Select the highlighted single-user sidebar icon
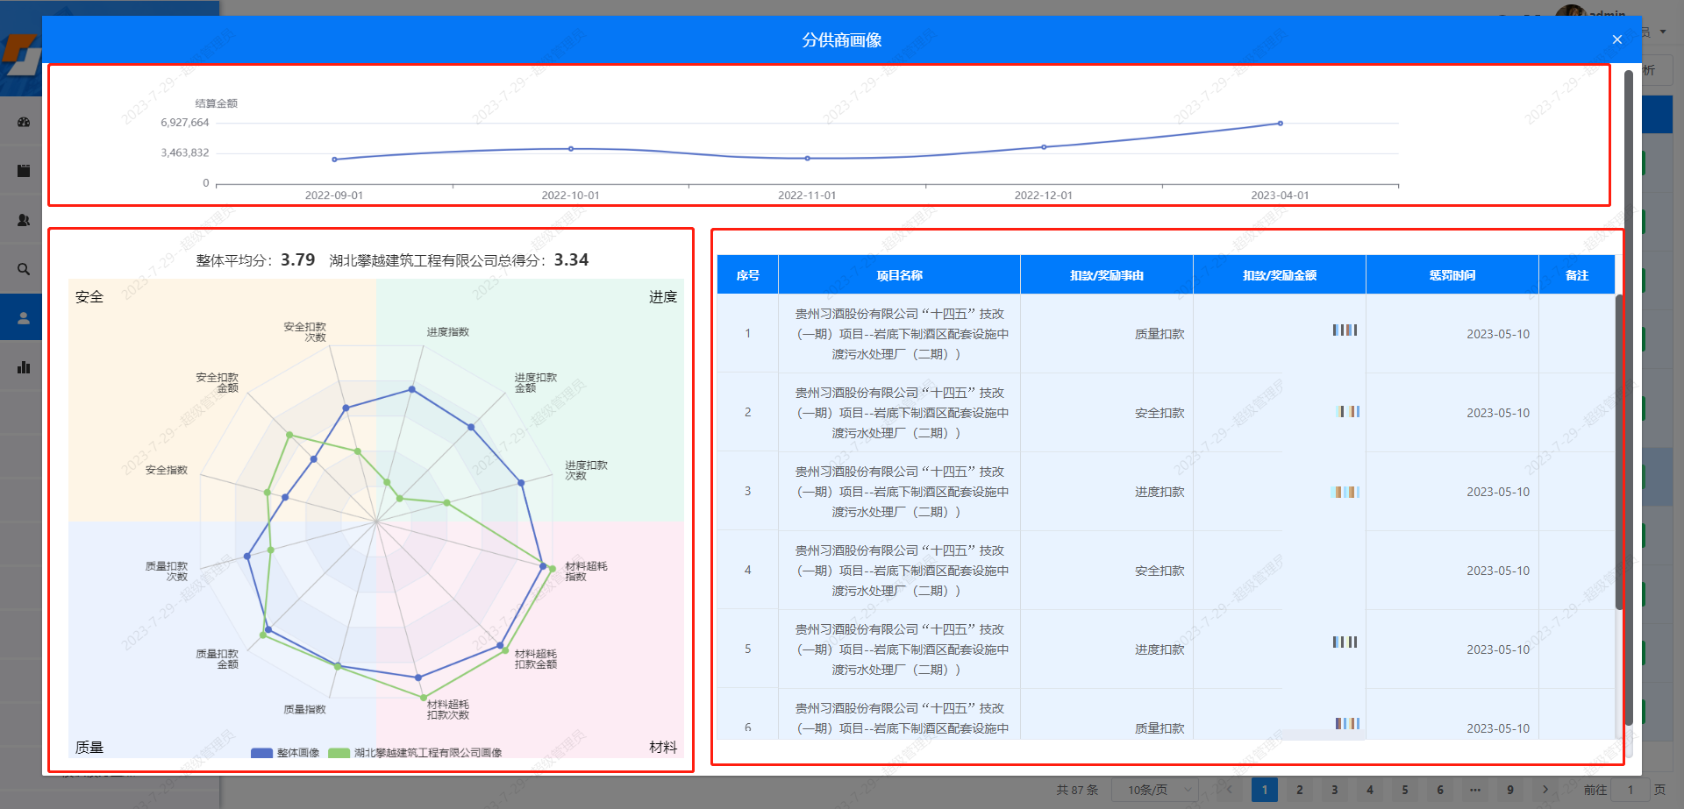The width and height of the screenshot is (1684, 809). tap(24, 318)
